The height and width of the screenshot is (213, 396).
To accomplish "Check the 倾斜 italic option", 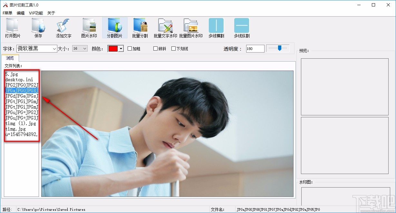I will (x=155, y=48).
